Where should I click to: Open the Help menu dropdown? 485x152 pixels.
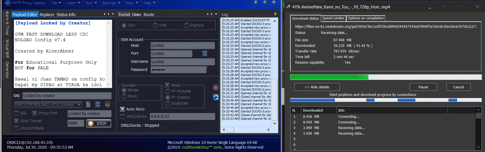pyautogui.click(x=150, y=3)
